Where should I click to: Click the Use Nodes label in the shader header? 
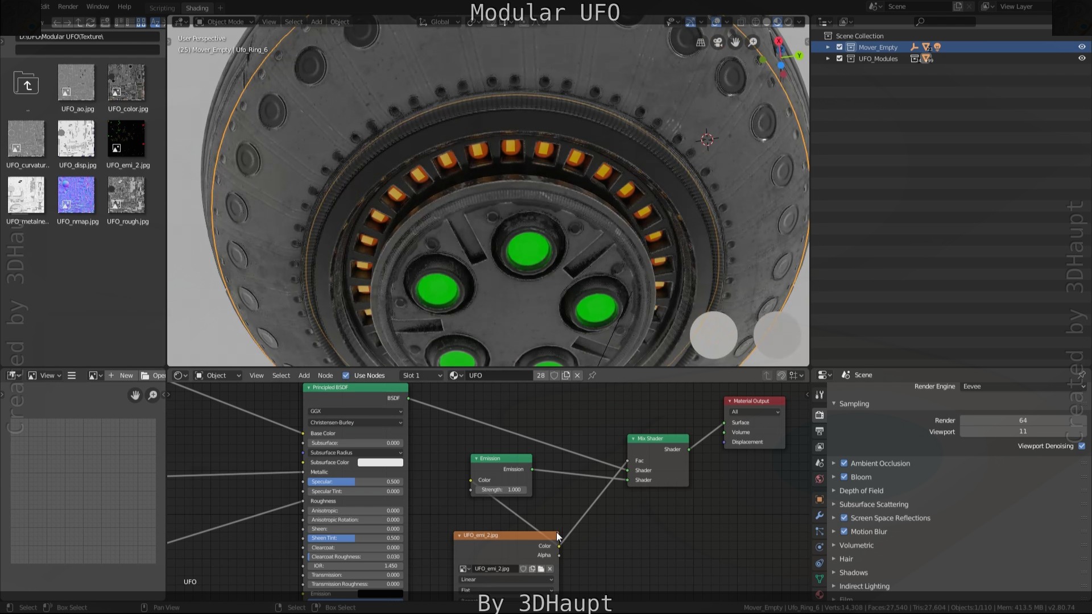[369, 375]
